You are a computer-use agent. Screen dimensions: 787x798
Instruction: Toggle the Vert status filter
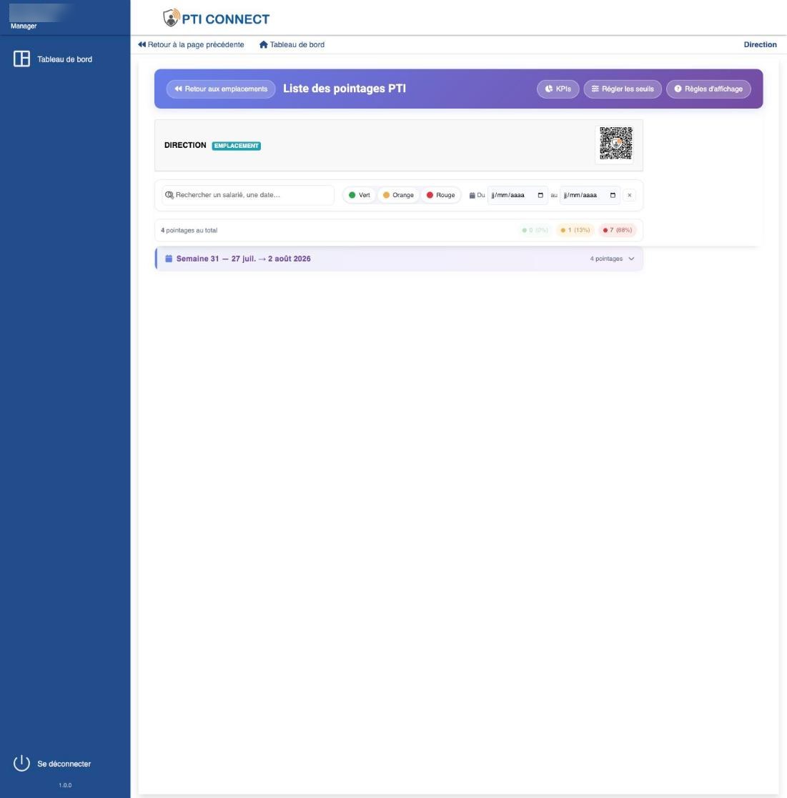(x=360, y=195)
